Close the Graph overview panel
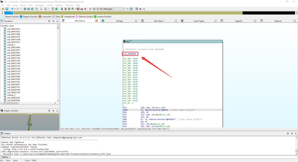The height and width of the screenshot is (162, 298). tap(57, 111)
